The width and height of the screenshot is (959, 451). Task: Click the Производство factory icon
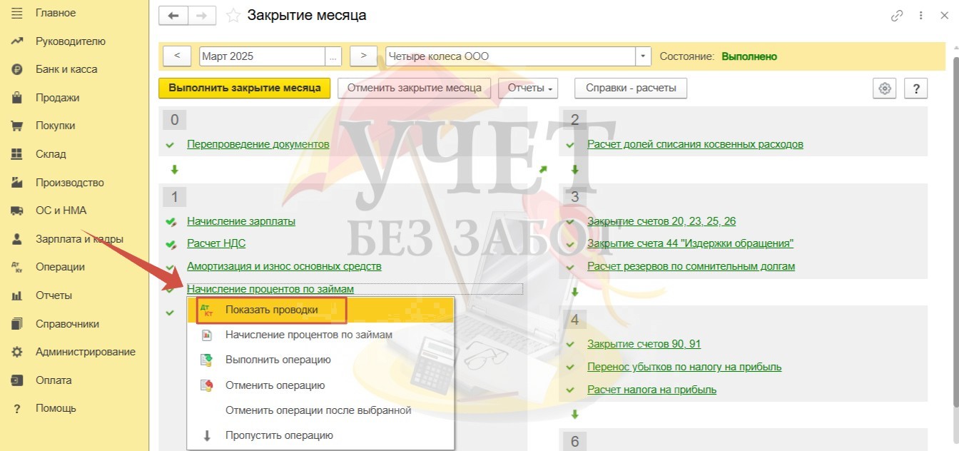[18, 183]
